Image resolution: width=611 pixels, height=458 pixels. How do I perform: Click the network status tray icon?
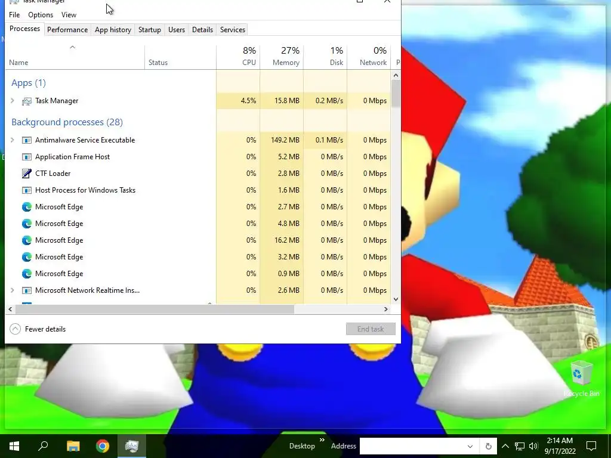(520, 446)
